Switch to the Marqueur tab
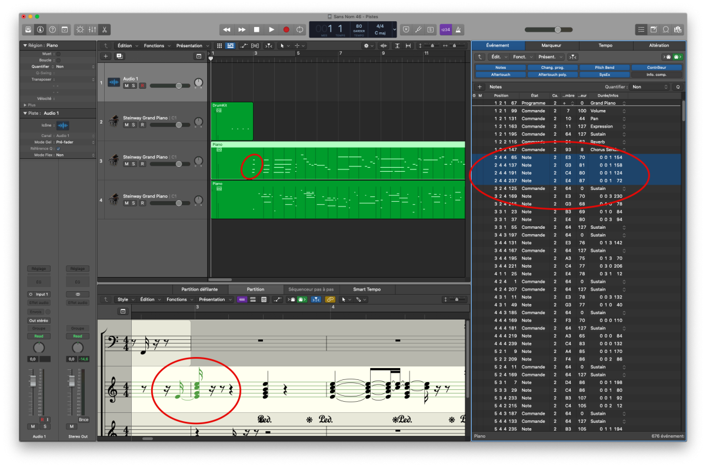 tap(551, 45)
